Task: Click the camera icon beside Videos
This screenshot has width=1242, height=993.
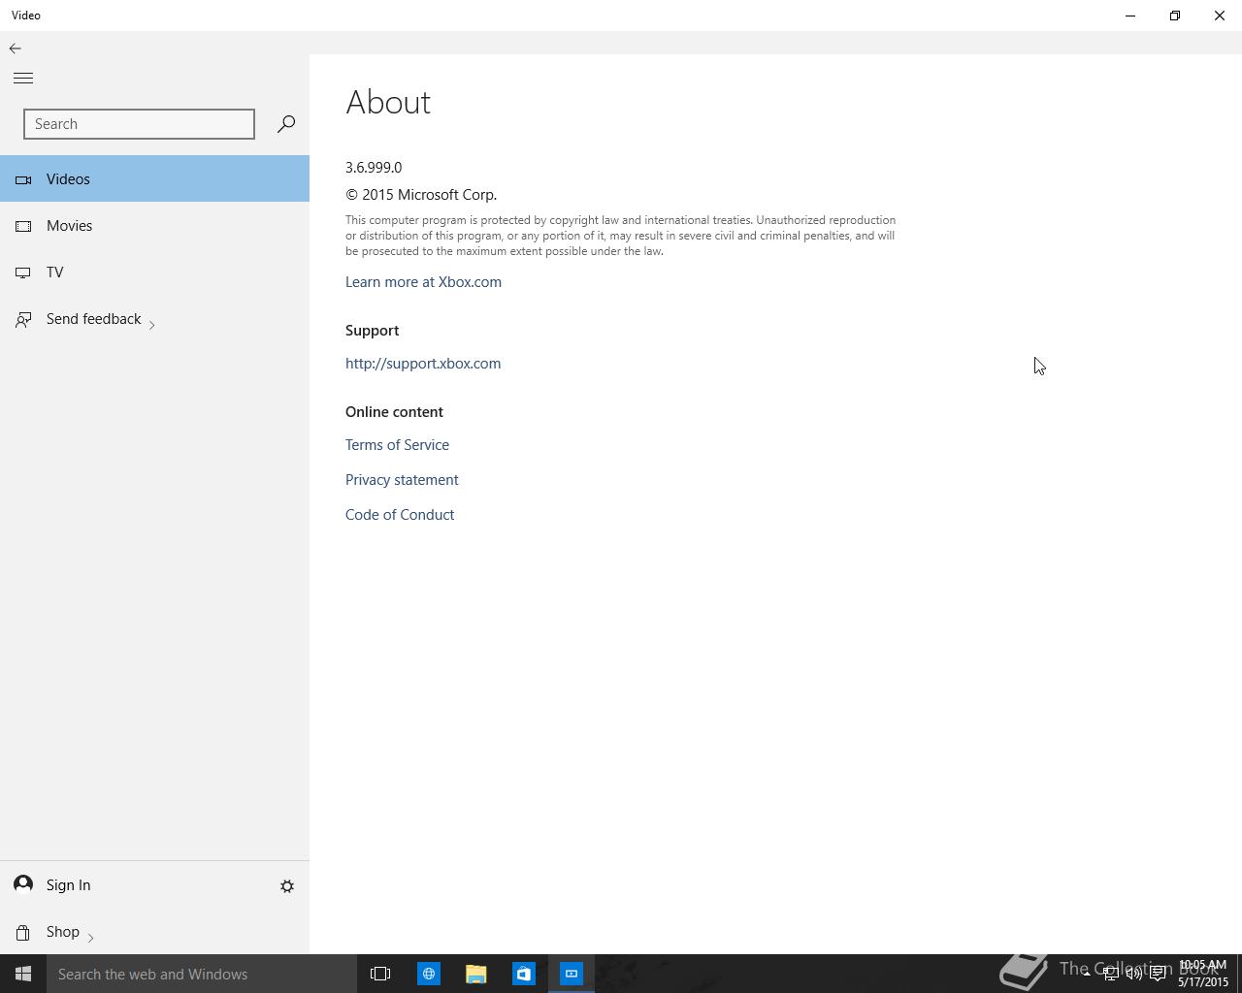Action: [x=23, y=179]
